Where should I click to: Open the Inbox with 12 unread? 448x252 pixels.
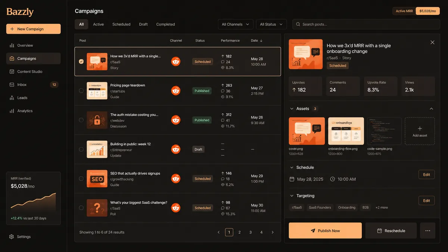click(x=33, y=84)
